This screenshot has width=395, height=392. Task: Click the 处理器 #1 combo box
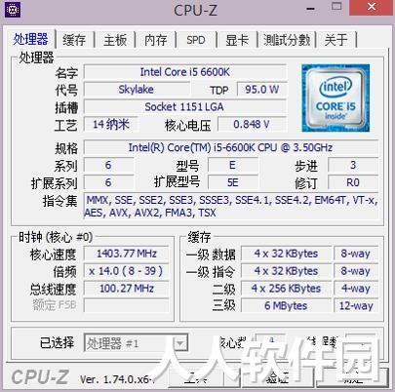136,343
